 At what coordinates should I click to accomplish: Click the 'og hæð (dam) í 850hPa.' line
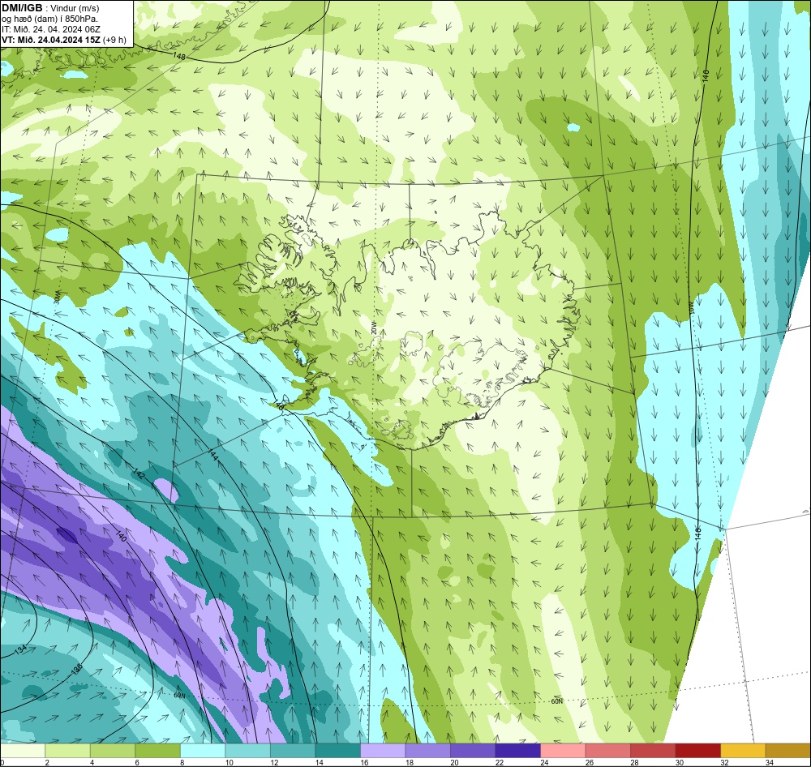coord(49,19)
